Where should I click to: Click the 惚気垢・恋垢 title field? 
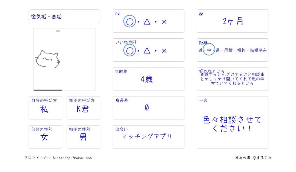(64, 16)
